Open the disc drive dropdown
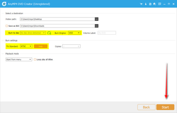Image resolution: width=177 pixels, height=113 pixels. (x=33, y=33)
